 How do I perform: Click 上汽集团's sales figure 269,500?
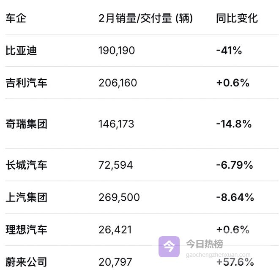119,197
